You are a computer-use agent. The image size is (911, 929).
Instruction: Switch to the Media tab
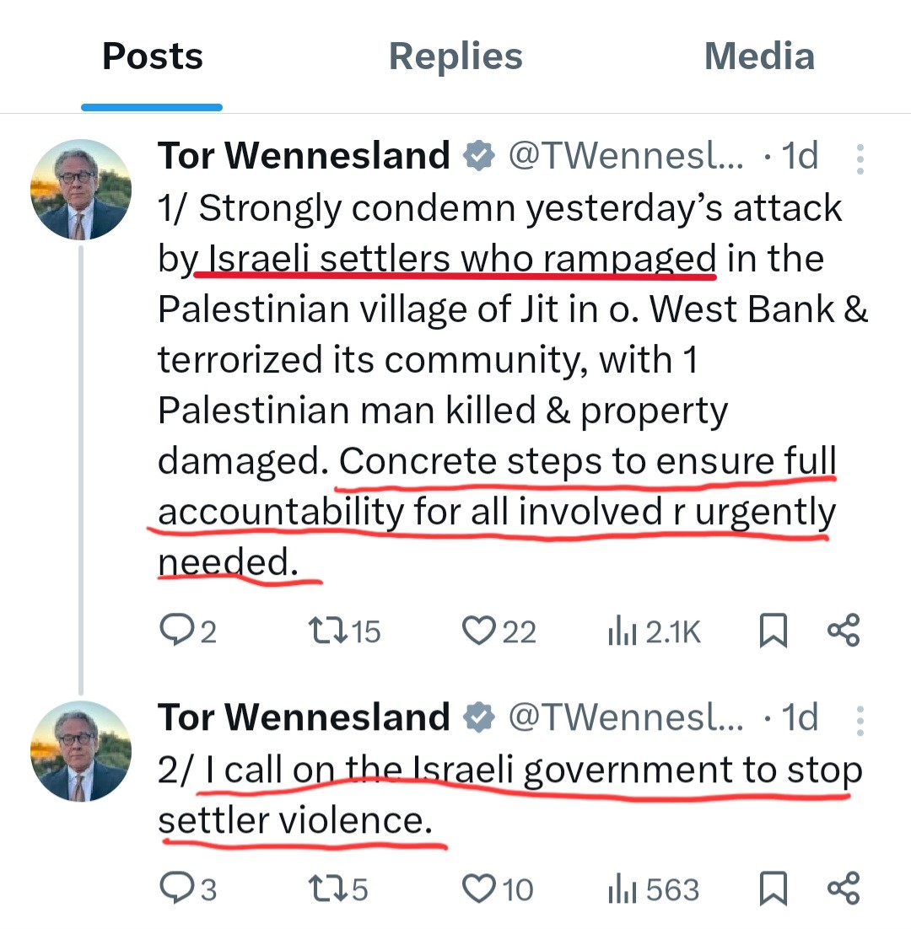[759, 57]
